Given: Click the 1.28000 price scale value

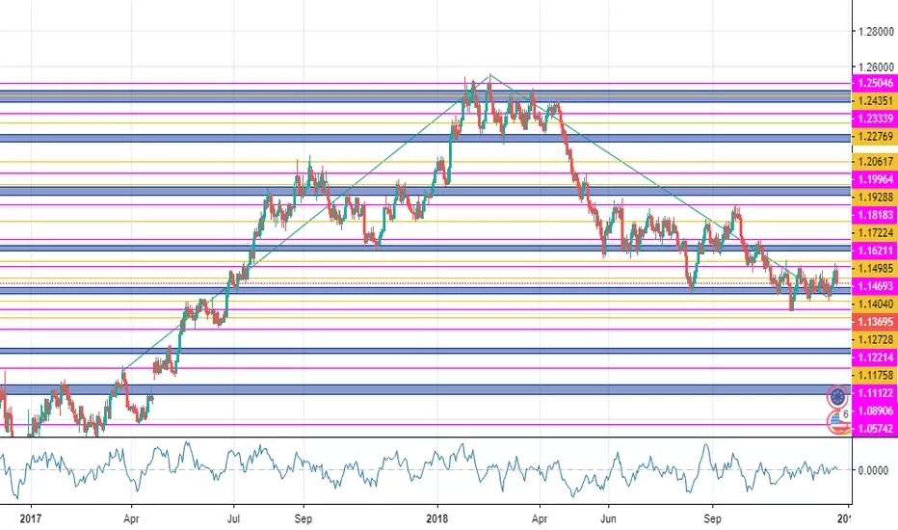Looking at the screenshot, I should 875,32.
